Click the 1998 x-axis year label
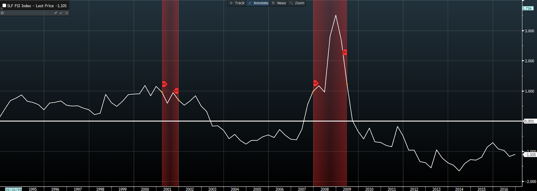537x191 pixels. pos(100,189)
